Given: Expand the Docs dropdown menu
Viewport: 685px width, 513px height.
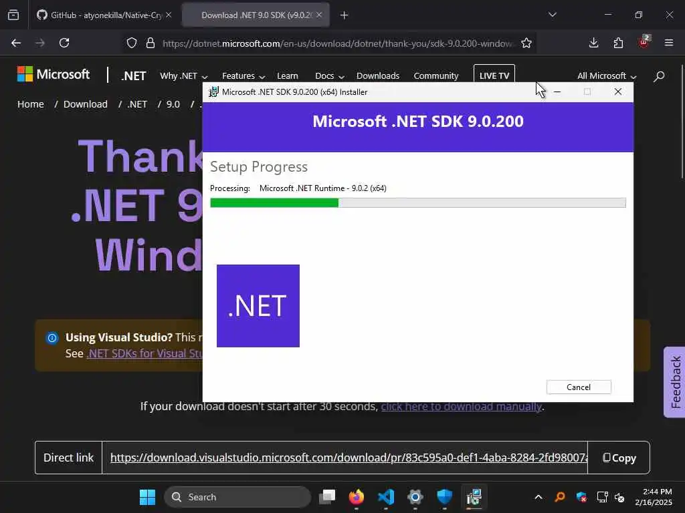Looking at the screenshot, I should 330,76.
